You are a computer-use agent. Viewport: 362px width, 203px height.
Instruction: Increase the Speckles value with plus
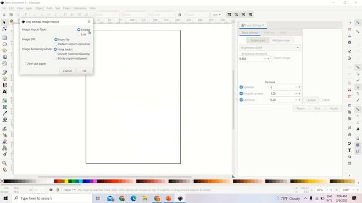tap(299, 87)
